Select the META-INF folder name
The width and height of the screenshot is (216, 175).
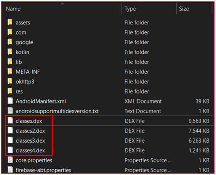pyautogui.click(x=28, y=72)
